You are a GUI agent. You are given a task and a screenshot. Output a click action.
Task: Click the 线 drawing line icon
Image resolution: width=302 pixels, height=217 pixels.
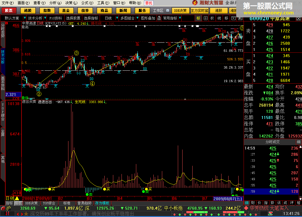(219, 18)
